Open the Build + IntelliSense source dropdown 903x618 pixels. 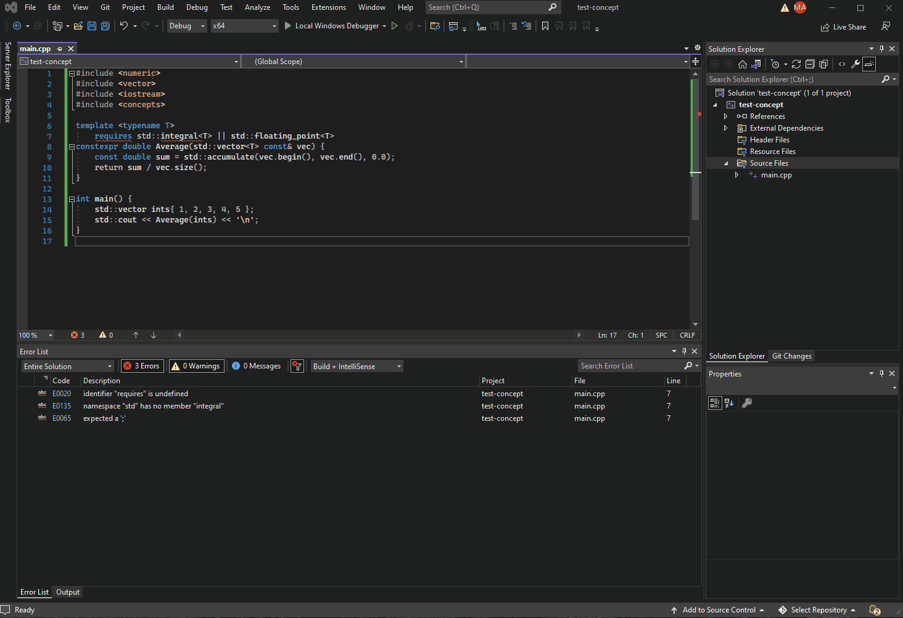(357, 366)
